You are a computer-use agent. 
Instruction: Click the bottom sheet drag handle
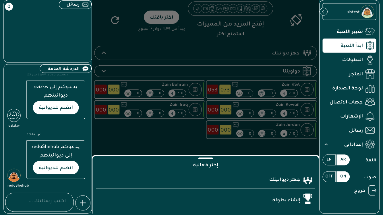click(206, 158)
